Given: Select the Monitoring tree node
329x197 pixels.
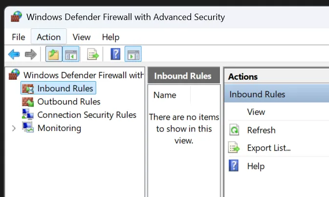Looking at the screenshot, I should pyautogui.click(x=59, y=128).
